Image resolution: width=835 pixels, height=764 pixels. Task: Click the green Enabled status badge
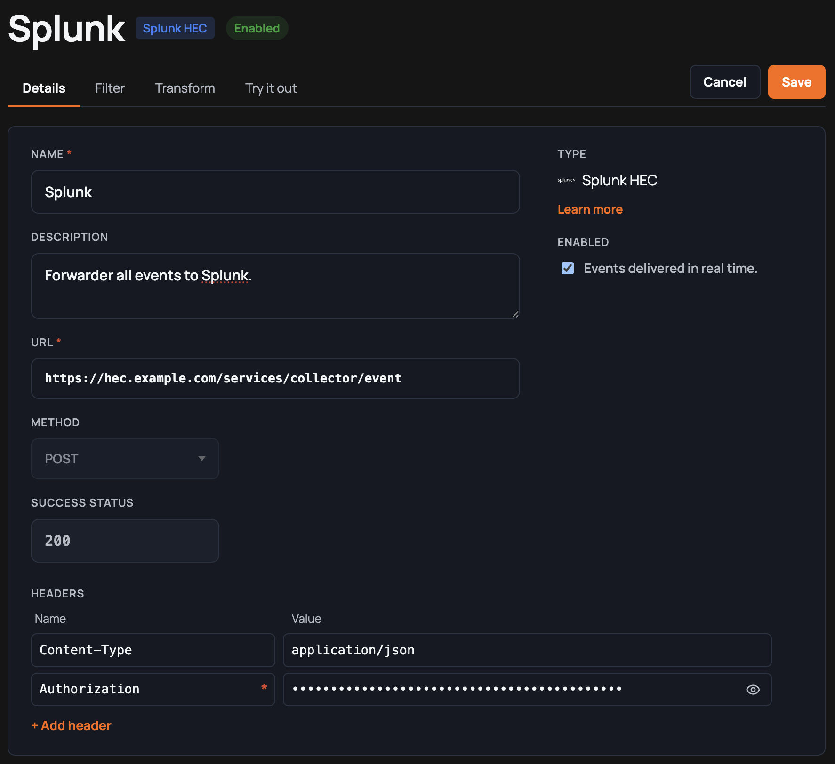click(257, 28)
